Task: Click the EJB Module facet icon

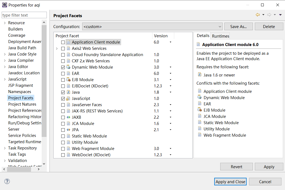Action: click(68, 80)
